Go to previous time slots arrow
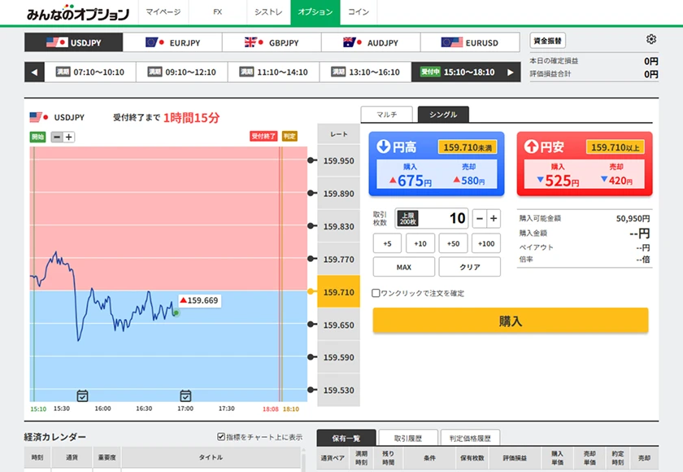 (34, 72)
